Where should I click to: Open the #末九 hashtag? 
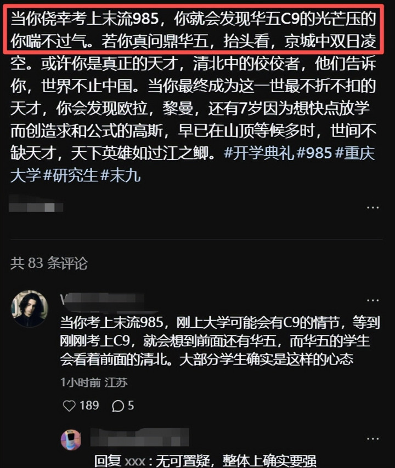(121, 175)
